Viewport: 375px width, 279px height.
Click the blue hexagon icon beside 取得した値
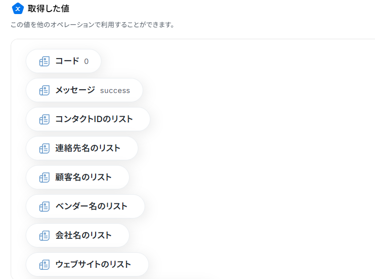(17, 9)
